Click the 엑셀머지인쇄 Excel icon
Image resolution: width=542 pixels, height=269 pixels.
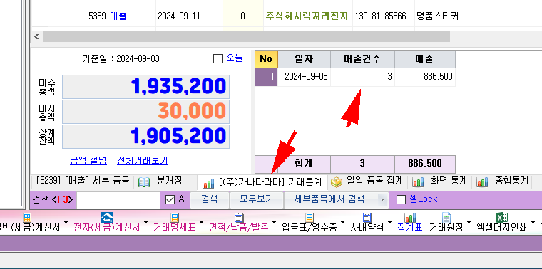coord(501,218)
